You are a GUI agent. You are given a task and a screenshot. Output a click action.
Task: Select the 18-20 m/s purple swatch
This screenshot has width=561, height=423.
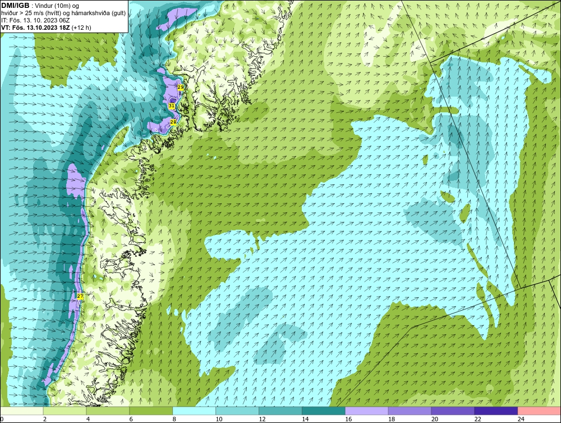click(x=410, y=411)
